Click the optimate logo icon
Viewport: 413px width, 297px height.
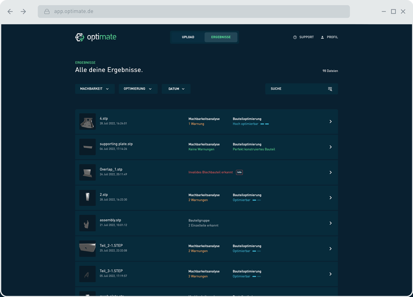click(80, 37)
